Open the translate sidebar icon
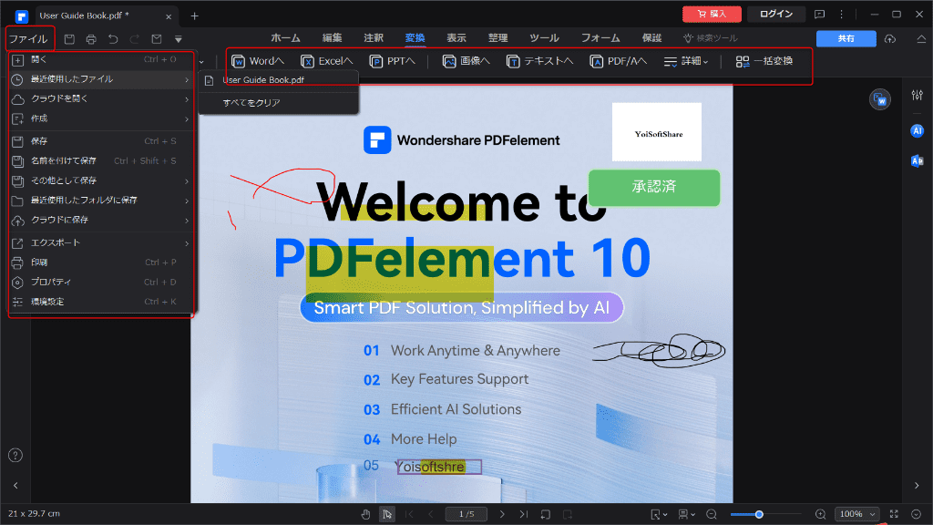The width and height of the screenshot is (933, 525). click(917, 160)
